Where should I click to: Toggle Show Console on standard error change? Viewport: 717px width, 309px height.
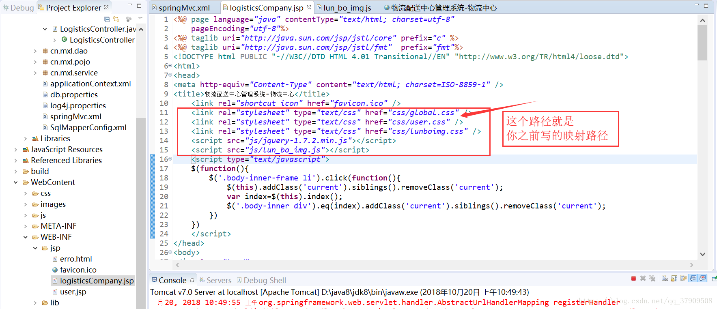tap(702, 278)
